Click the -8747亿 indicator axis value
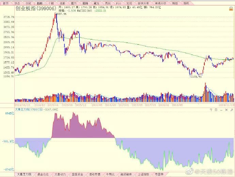This screenshot has width=235, height=177. [x=9, y=170]
